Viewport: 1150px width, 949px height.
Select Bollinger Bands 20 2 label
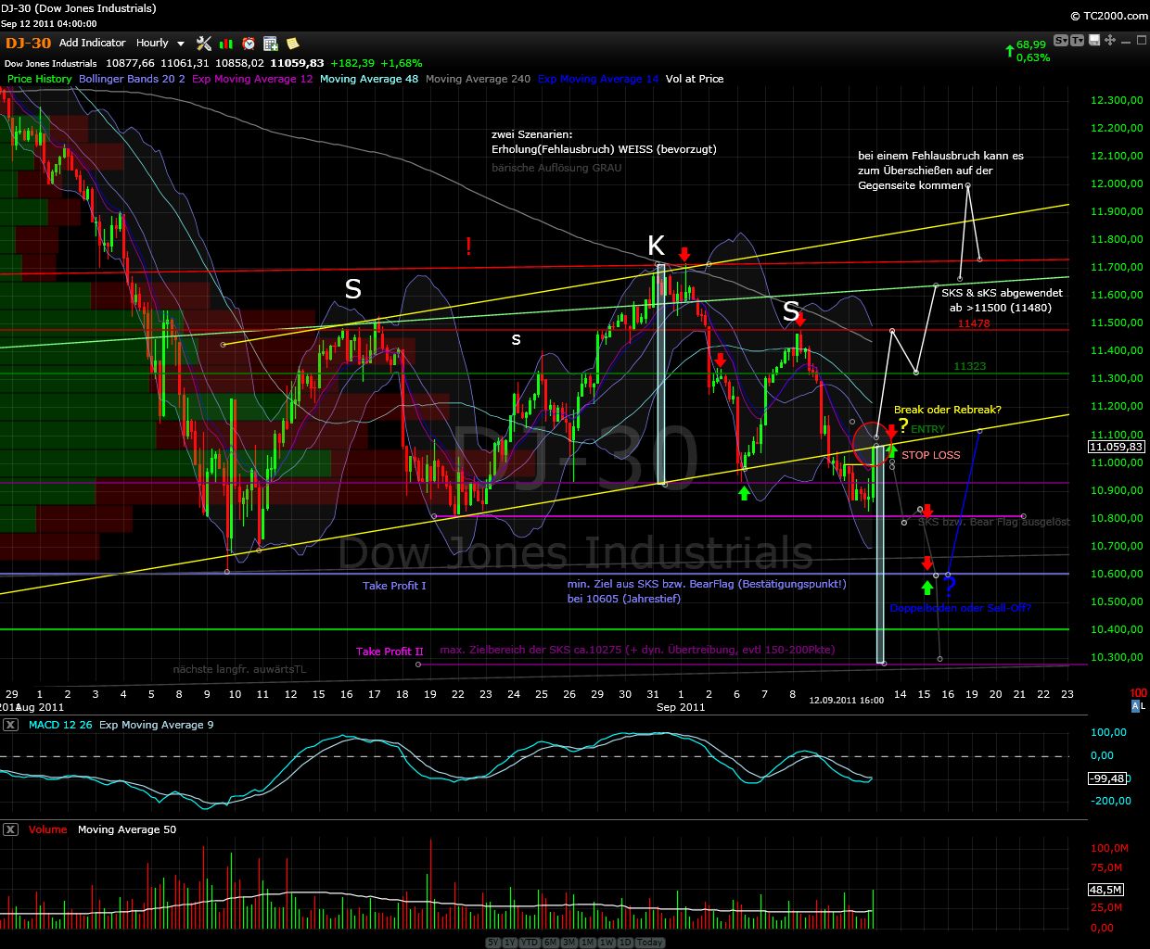pos(132,79)
